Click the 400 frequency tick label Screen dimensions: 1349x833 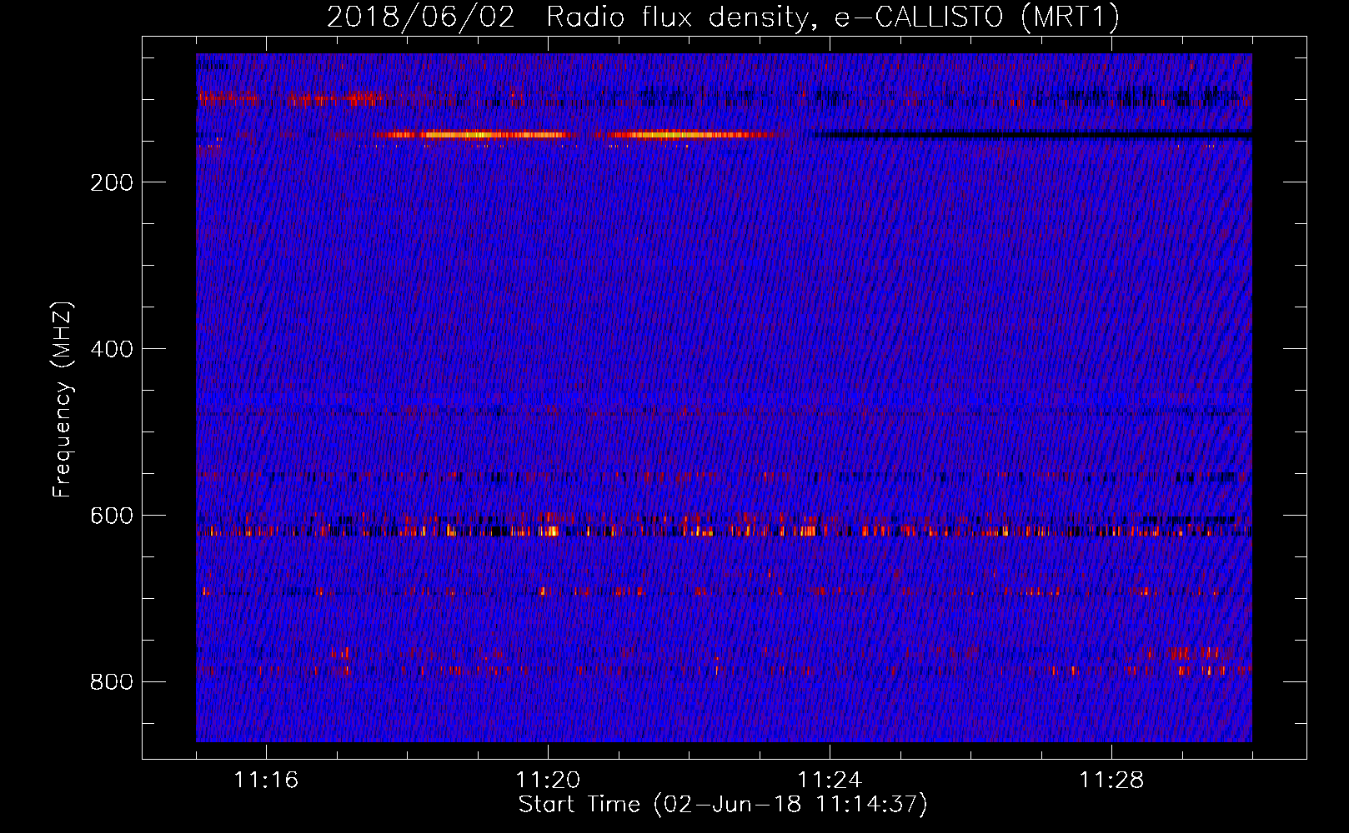pyautogui.click(x=112, y=349)
